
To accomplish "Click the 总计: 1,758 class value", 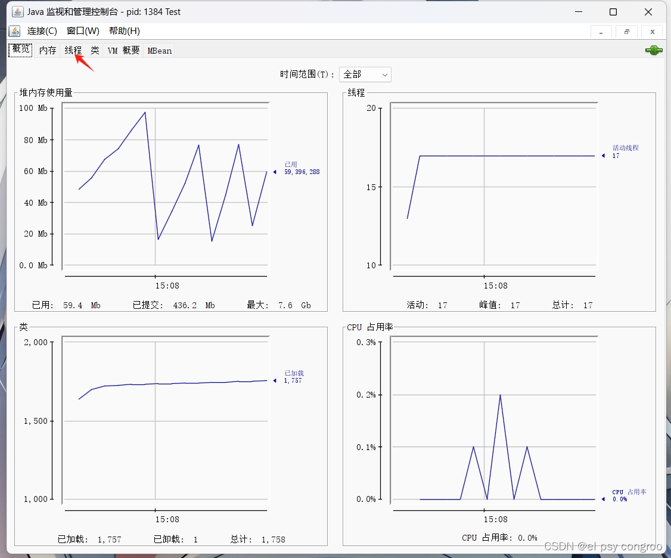I will [x=257, y=540].
